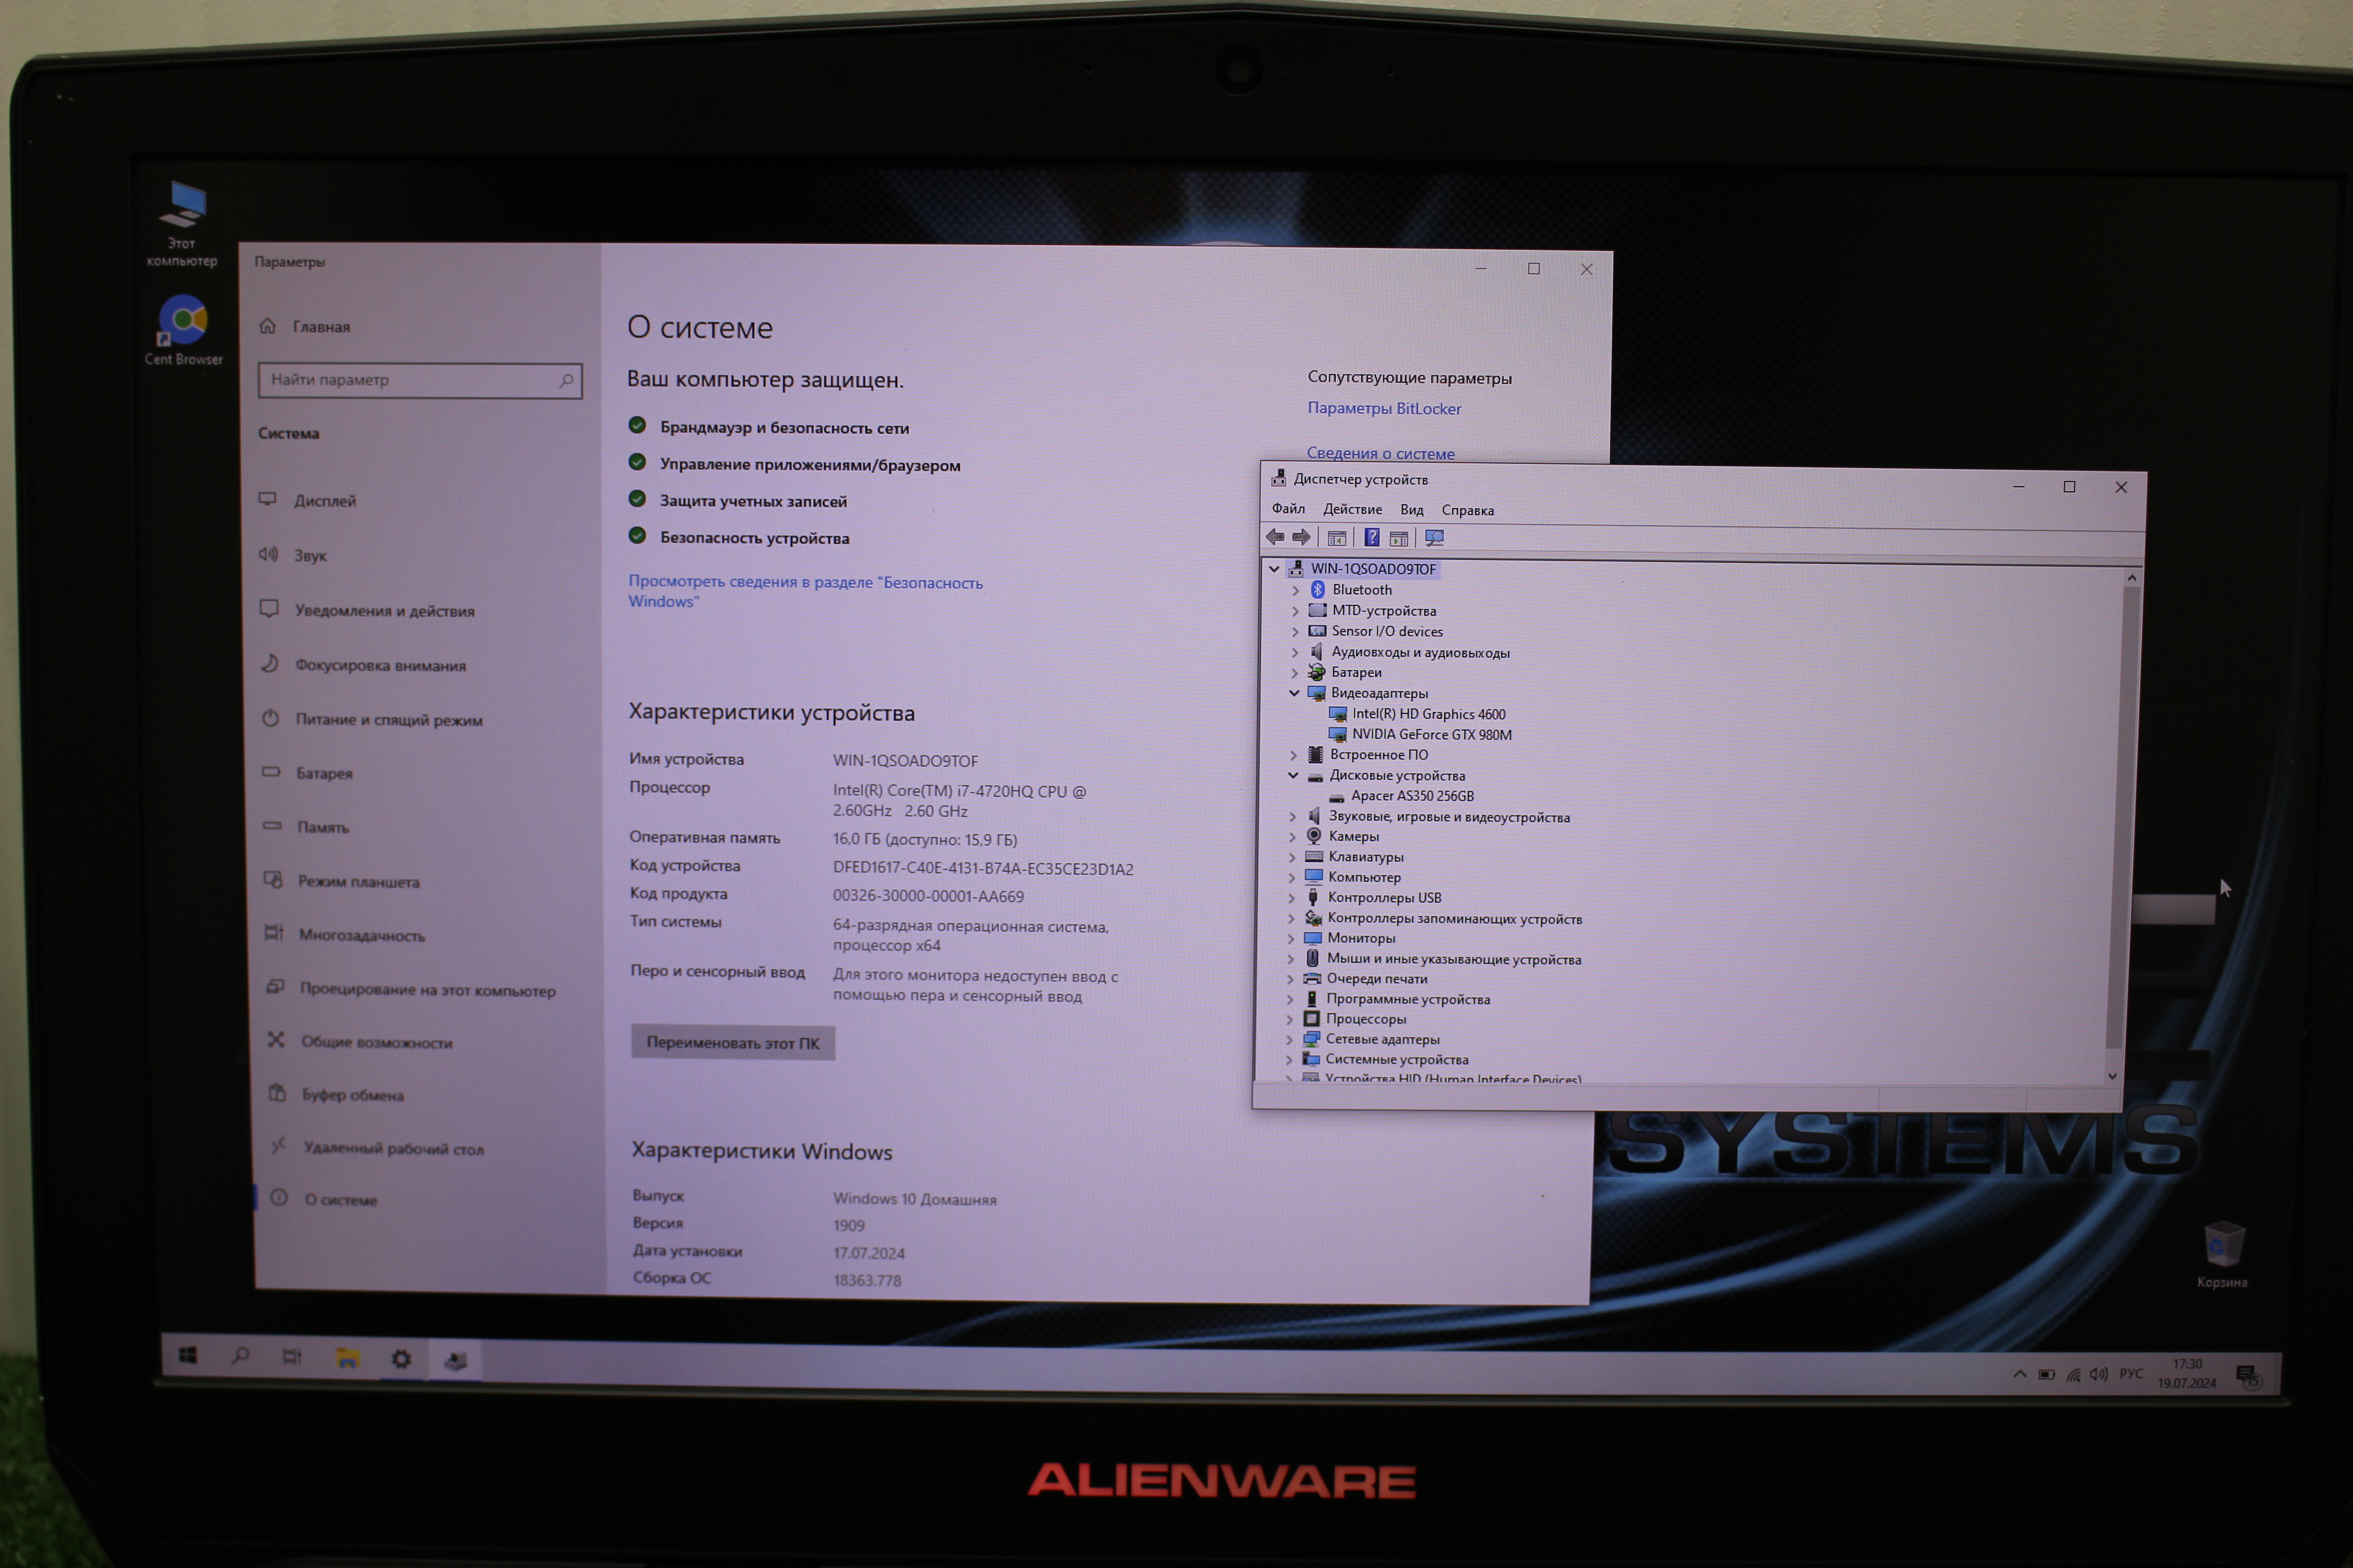Screen dimensions: 2353x1568
Task: Click the blue question-mark Help toolbar icon
Action: click(x=1372, y=538)
